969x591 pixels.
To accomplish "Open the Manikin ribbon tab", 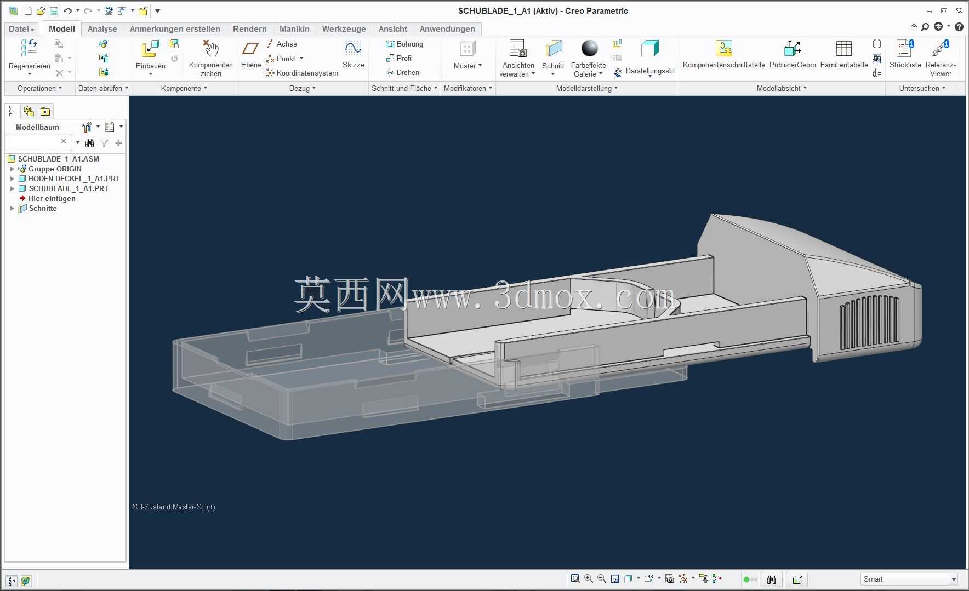I will click(294, 29).
